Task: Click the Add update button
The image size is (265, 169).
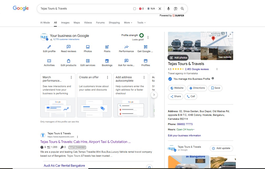Action: [221, 148]
